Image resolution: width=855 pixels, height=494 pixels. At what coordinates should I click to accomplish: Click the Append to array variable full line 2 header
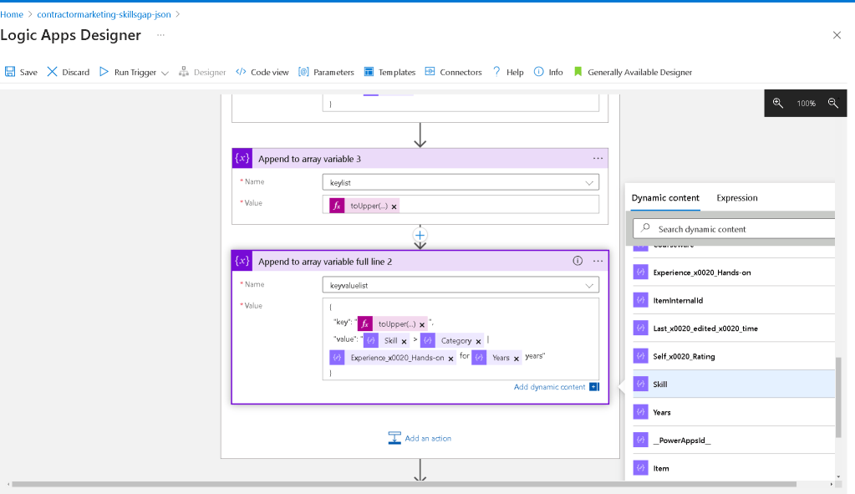click(420, 261)
